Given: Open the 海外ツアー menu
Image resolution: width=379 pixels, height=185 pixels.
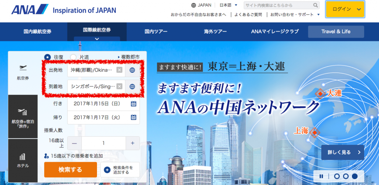Looking at the screenshot, I should click(215, 32).
